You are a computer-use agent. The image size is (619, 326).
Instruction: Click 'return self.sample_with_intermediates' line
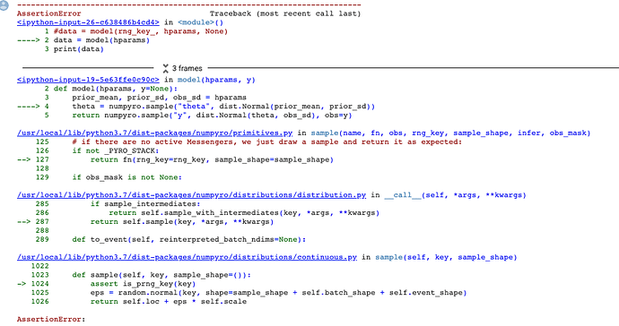(244, 213)
